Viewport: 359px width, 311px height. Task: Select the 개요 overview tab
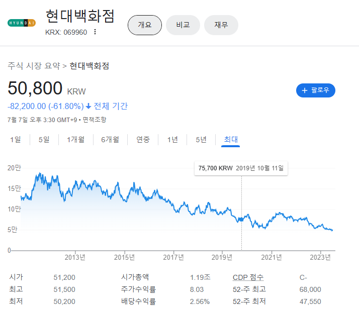pyautogui.click(x=145, y=25)
